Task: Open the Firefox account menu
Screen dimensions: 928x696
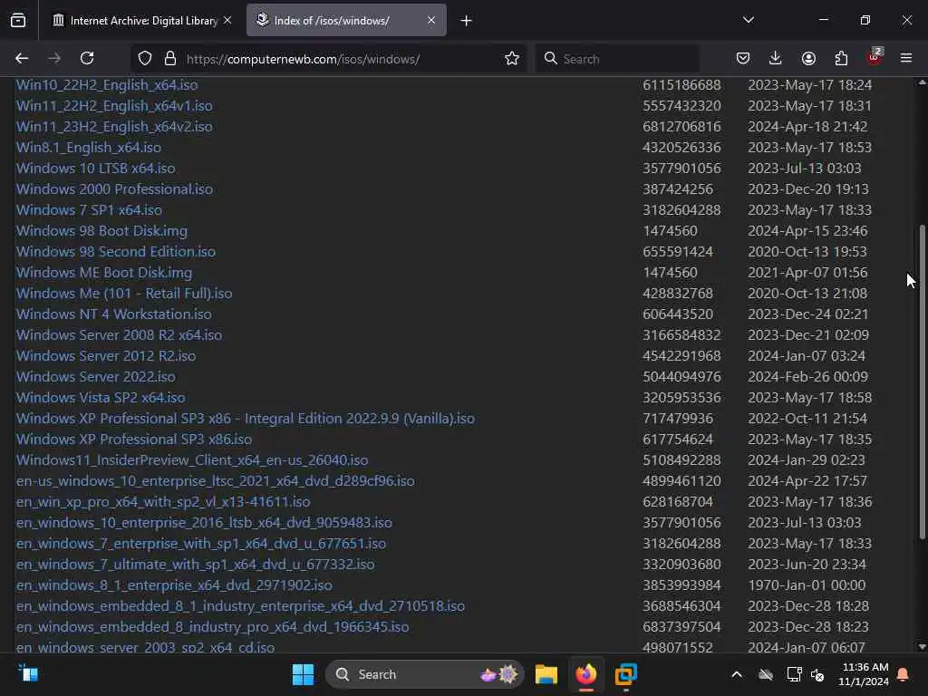Action: coord(808,58)
